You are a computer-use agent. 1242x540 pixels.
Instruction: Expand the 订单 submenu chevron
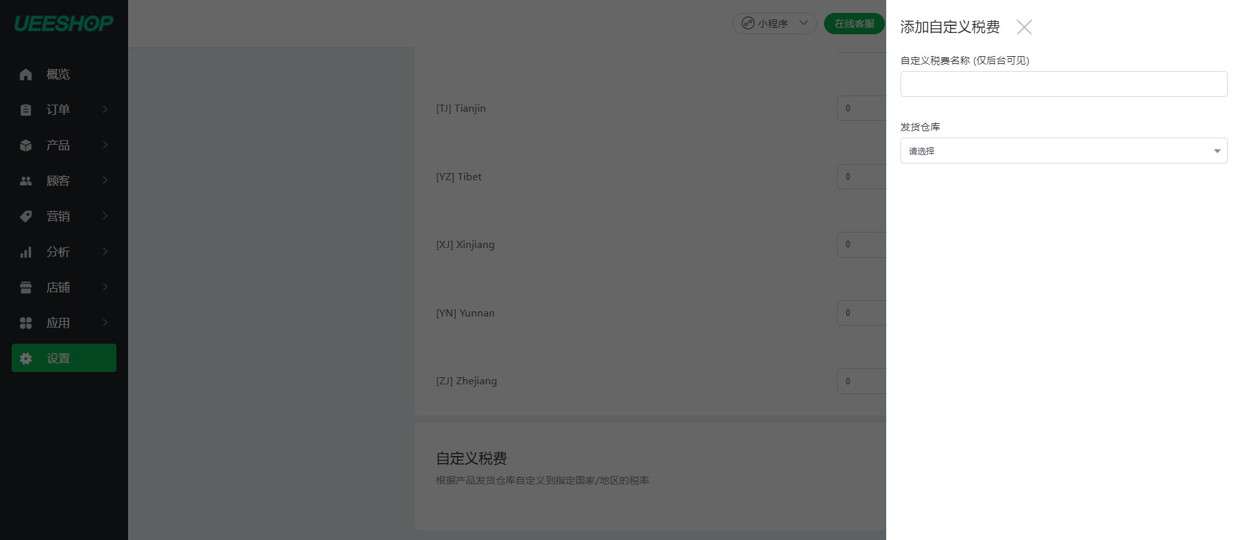click(105, 109)
